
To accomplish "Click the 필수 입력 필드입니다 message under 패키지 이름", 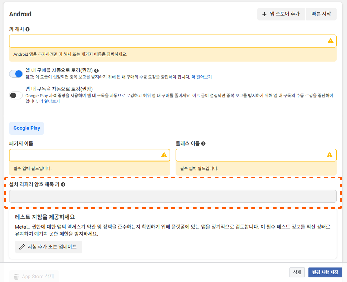I will click(x=33, y=168).
